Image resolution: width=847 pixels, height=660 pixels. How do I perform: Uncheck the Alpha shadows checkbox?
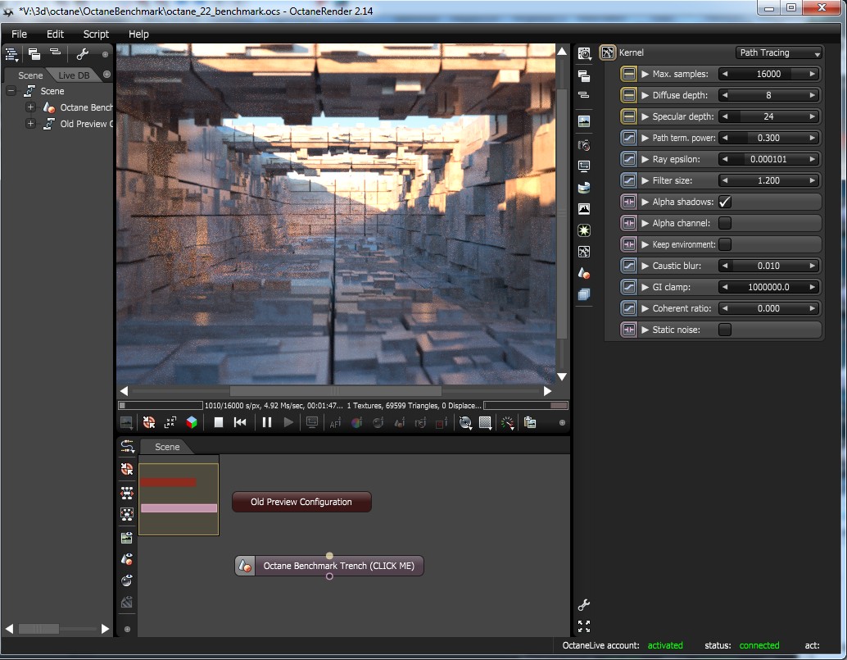725,202
